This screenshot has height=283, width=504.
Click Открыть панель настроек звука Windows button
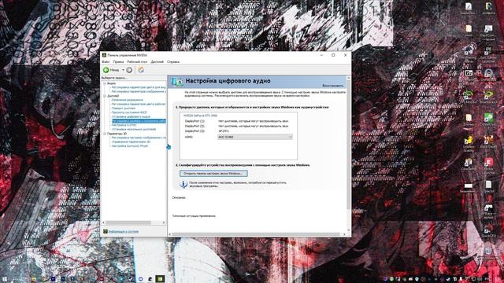[x=213, y=173]
